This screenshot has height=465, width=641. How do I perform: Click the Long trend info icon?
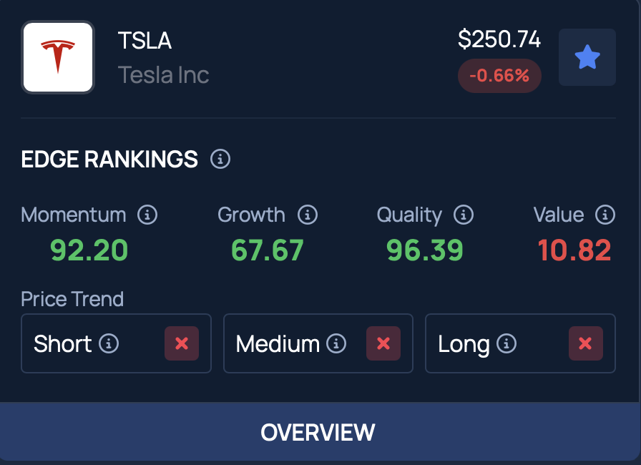coord(507,344)
